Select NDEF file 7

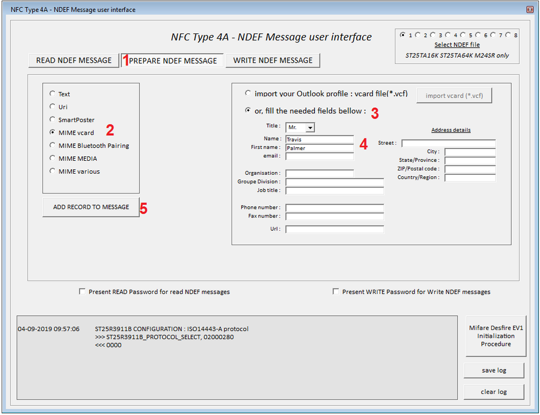[493, 35]
